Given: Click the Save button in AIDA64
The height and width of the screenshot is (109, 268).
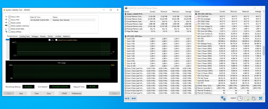Looking at the screenshot, I should pos(49,93).
